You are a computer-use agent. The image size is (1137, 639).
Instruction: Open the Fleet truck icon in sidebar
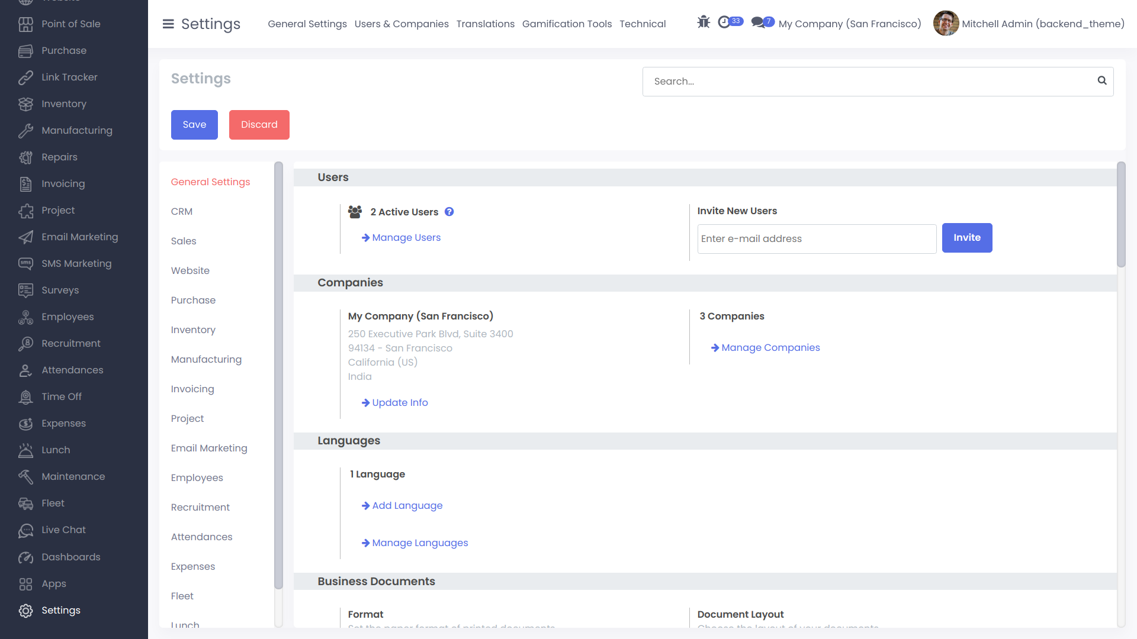[x=25, y=504]
